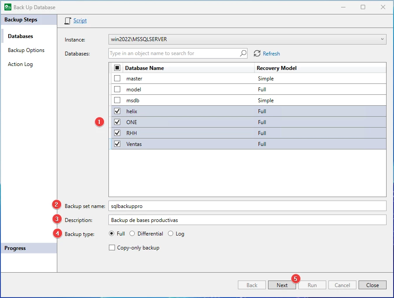Screen dimensions: 394x298
Task: Click Full recovery model of model row
Action: point(262,90)
